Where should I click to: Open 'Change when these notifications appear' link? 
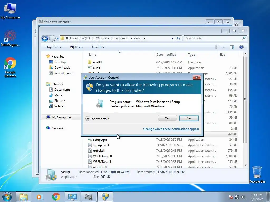[171, 129]
